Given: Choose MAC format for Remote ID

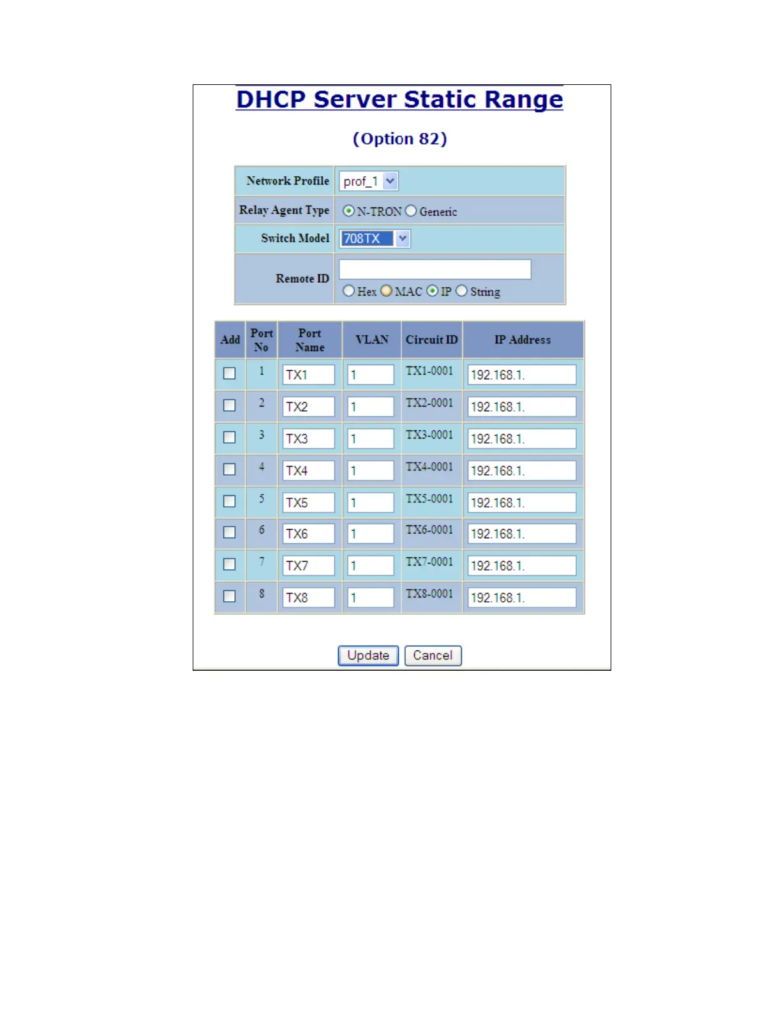Looking at the screenshot, I should click(x=387, y=291).
